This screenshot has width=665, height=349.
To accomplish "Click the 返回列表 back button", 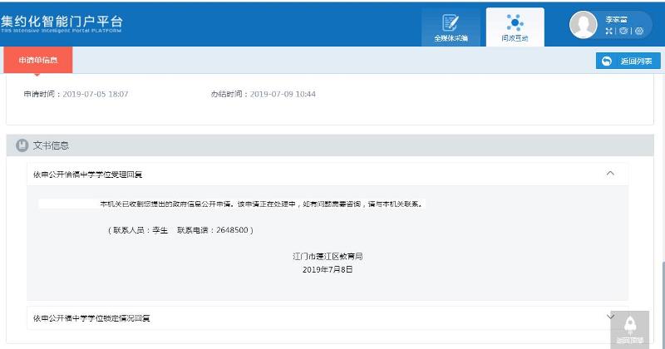I will tap(628, 61).
